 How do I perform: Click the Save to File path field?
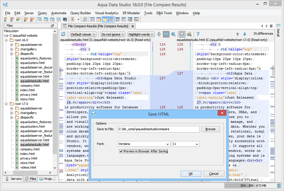click(x=158, y=129)
